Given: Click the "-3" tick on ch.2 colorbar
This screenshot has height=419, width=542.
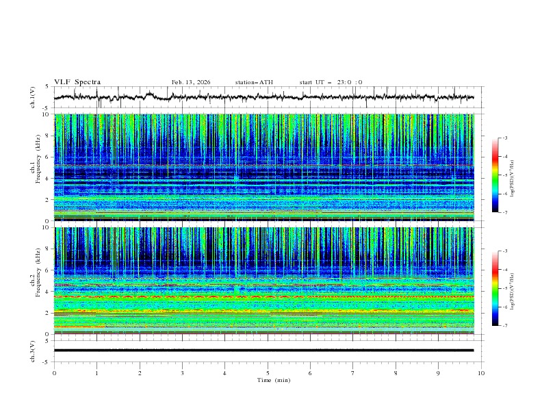Looking at the screenshot, I should 505,251.
